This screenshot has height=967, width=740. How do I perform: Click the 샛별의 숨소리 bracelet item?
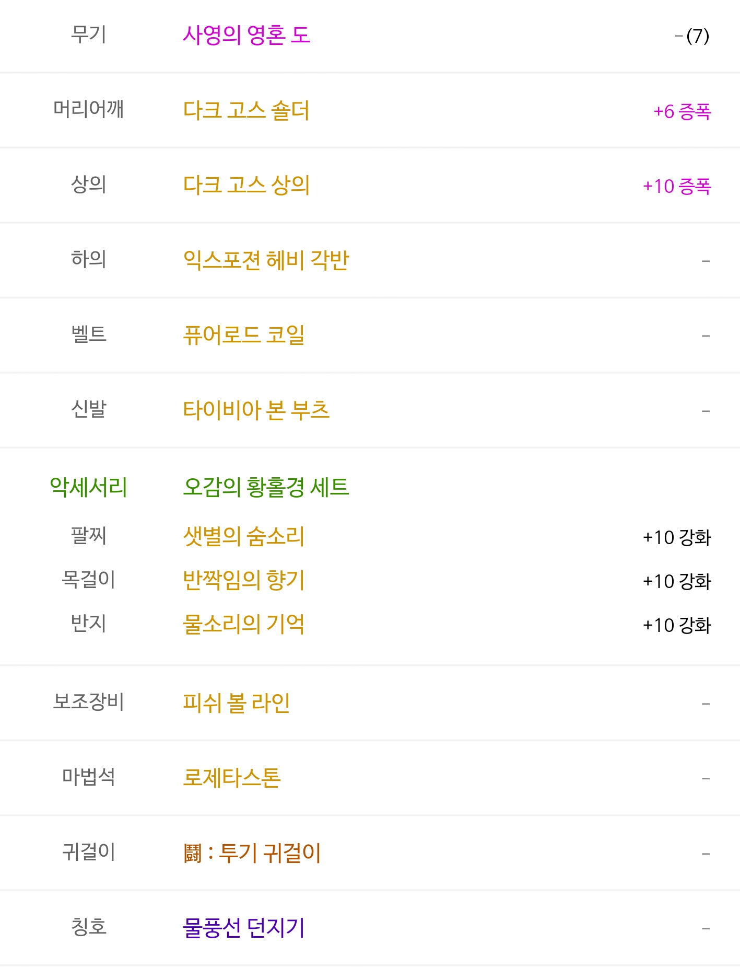pyautogui.click(x=244, y=536)
